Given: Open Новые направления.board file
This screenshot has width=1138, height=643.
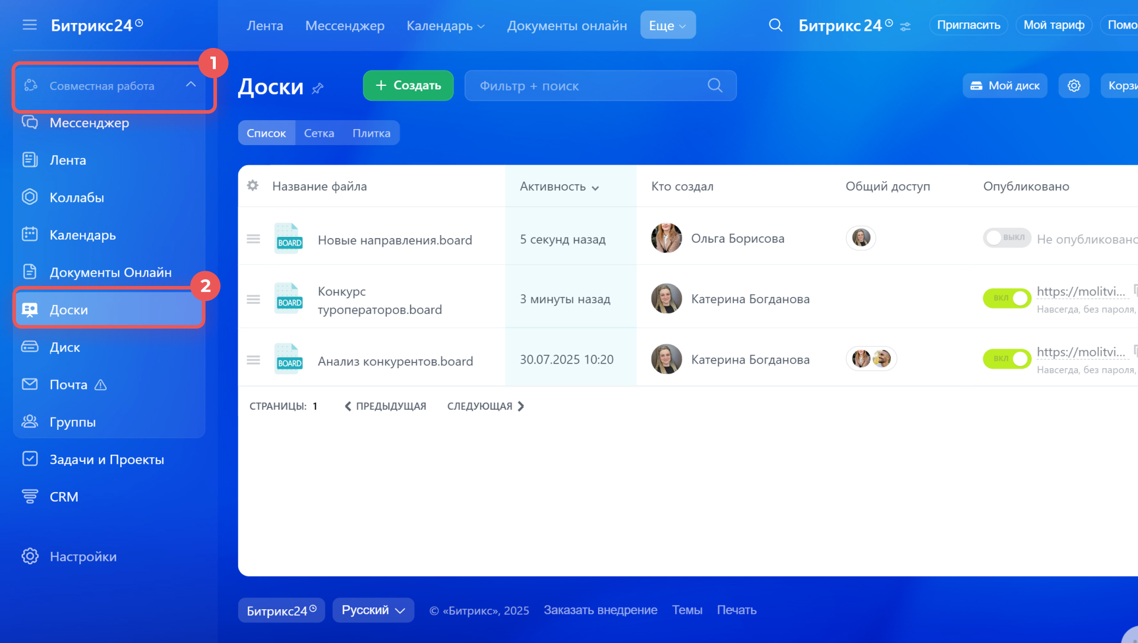Looking at the screenshot, I should coord(395,240).
